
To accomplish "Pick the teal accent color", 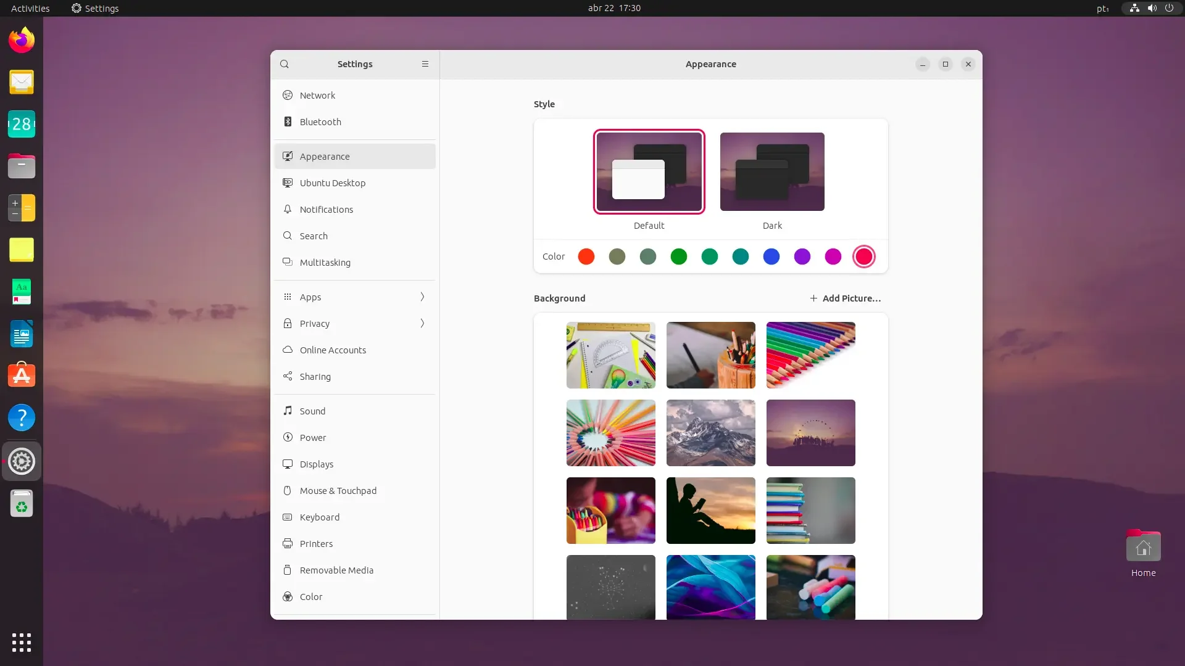I will coord(741,257).
